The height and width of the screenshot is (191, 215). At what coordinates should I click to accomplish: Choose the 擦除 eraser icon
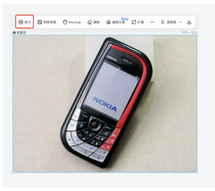point(90,22)
